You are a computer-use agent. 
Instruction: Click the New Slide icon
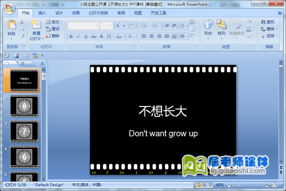(x=36, y=24)
